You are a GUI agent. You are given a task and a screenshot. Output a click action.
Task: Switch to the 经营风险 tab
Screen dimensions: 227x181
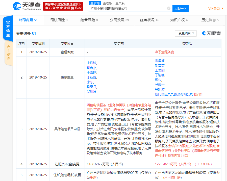pyautogui.click(x=89, y=20)
